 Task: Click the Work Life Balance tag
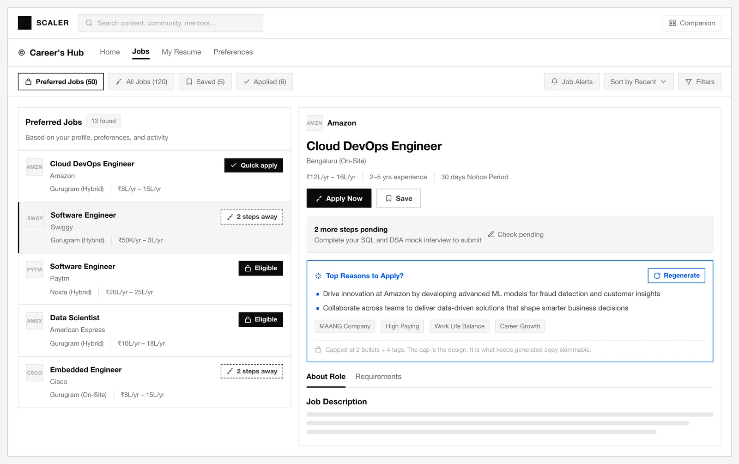pyautogui.click(x=460, y=326)
